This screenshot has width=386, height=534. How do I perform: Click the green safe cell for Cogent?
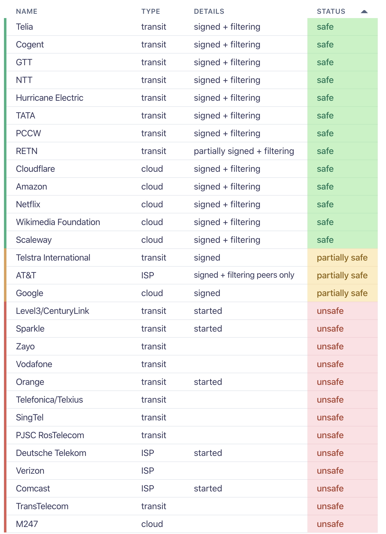click(343, 45)
